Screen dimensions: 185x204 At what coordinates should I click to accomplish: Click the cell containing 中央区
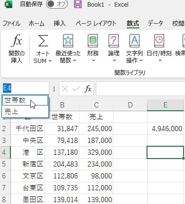click(28, 141)
